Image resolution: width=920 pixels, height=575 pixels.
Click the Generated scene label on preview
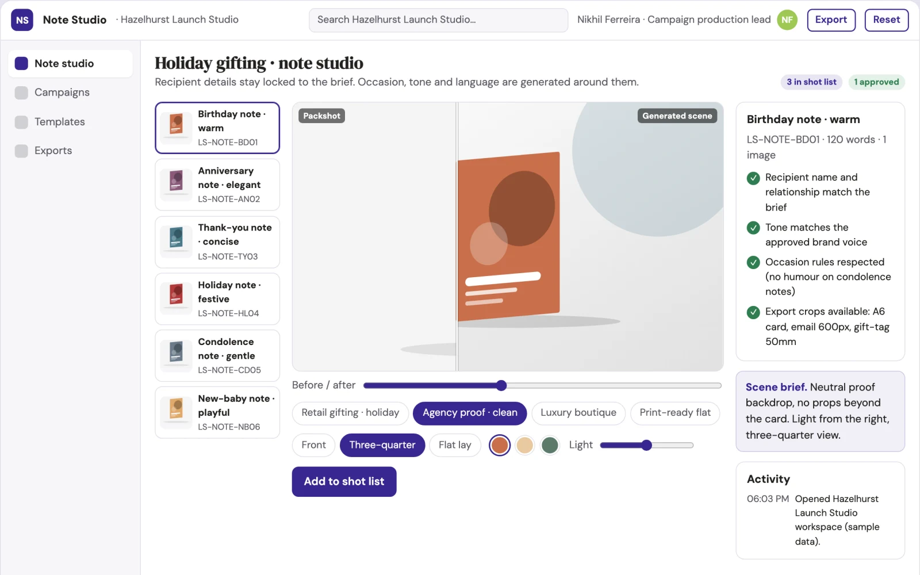point(677,116)
